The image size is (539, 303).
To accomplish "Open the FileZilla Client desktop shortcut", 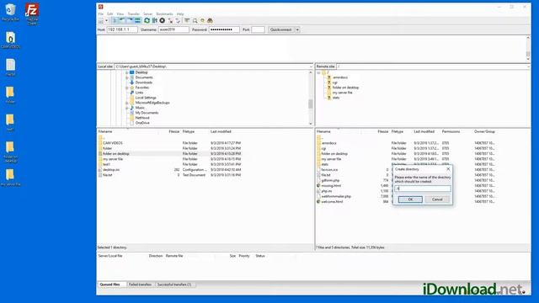I will (x=32, y=13).
